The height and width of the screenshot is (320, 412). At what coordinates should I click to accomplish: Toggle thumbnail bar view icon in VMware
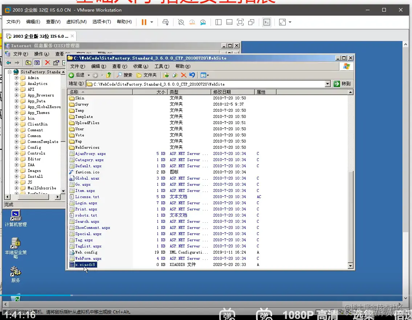click(x=229, y=22)
